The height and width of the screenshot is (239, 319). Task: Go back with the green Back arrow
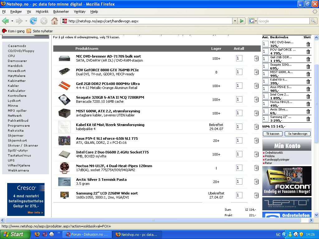(6, 21)
